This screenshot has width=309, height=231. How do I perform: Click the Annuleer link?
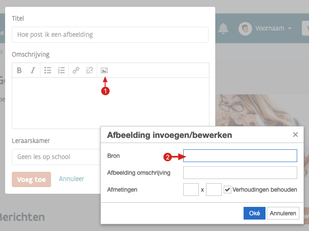coord(71,179)
